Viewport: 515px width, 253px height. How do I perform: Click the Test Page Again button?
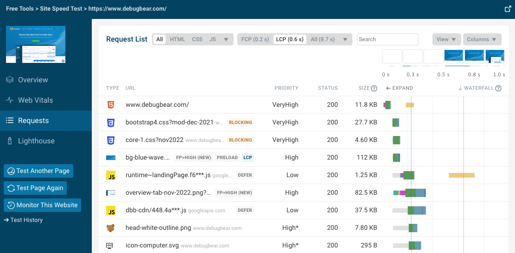[35, 188]
